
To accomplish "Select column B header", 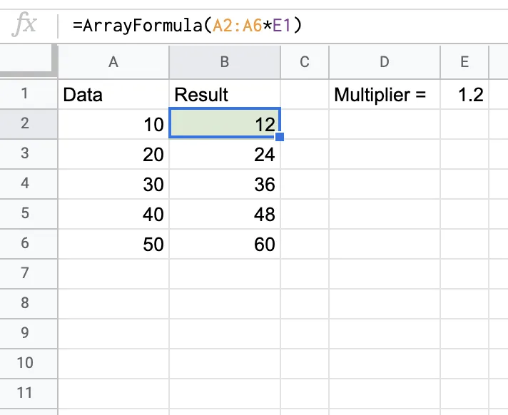I will click(x=224, y=62).
